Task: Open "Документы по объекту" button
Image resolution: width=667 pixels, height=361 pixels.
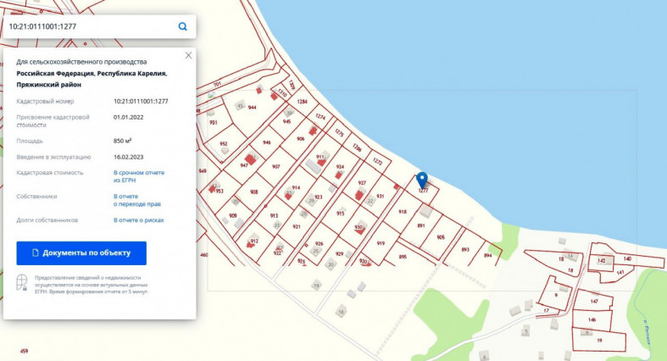Action: click(x=81, y=253)
